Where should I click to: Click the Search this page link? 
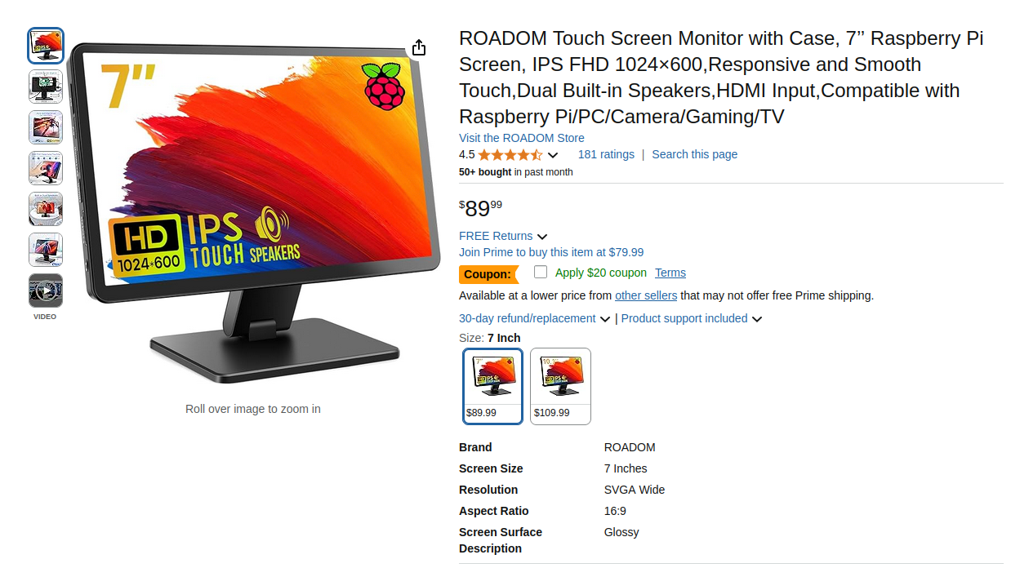point(695,154)
